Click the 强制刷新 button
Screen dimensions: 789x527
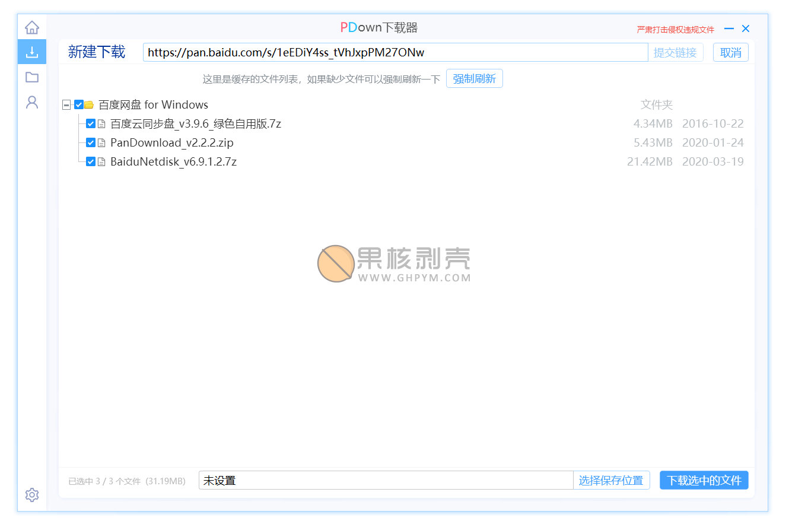click(475, 79)
